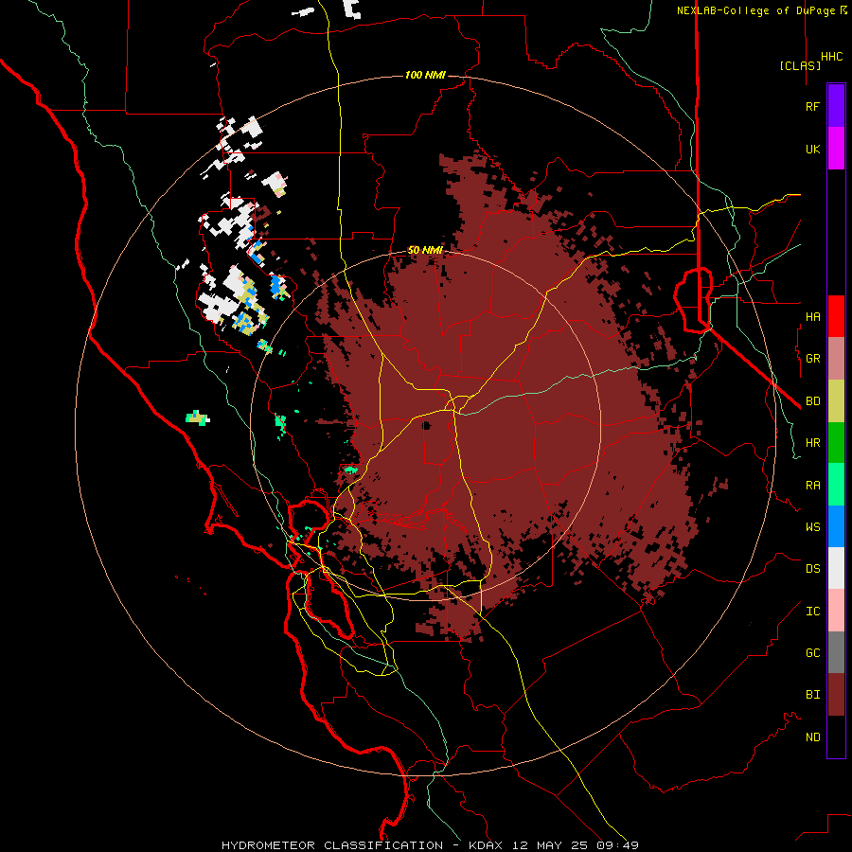The width and height of the screenshot is (852, 852).
Task: Click the GC legend label
Action: tap(812, 653)
